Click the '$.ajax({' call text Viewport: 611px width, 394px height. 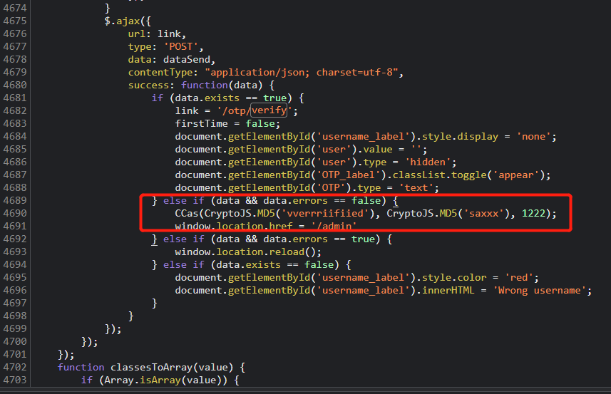(x=128, y=21)
